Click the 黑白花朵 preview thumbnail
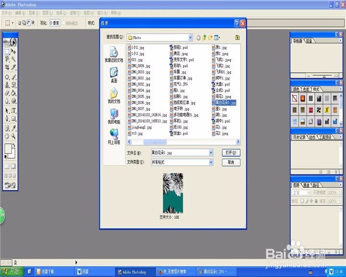The width and height of the screenshot is (346, 277). point(173,193)
